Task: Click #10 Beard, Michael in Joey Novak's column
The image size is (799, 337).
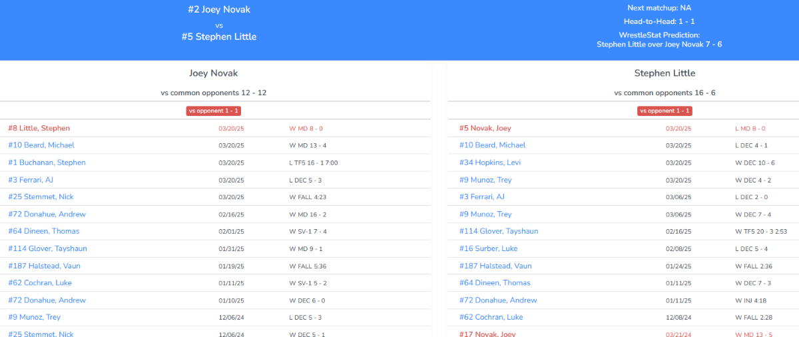Action: pyautogui.click(x=41, y=145)
